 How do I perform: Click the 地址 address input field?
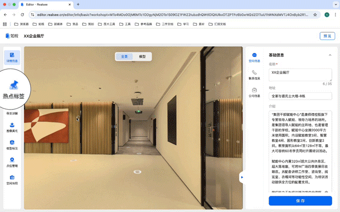point(300,96)
